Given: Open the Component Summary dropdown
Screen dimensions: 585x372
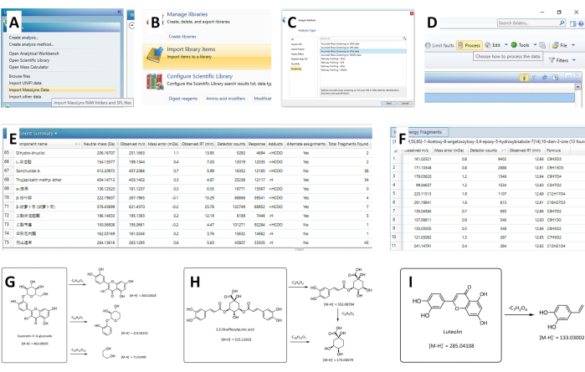Looking at the screenshot, I should click(x=56, y=134).
